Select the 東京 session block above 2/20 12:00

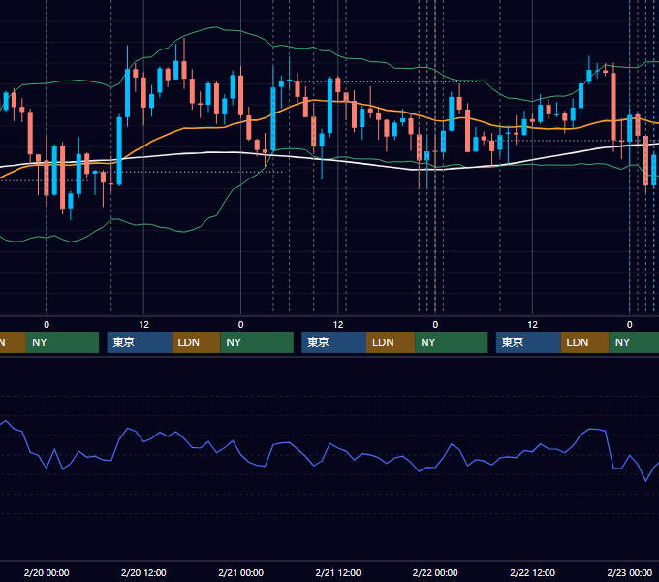140,342
